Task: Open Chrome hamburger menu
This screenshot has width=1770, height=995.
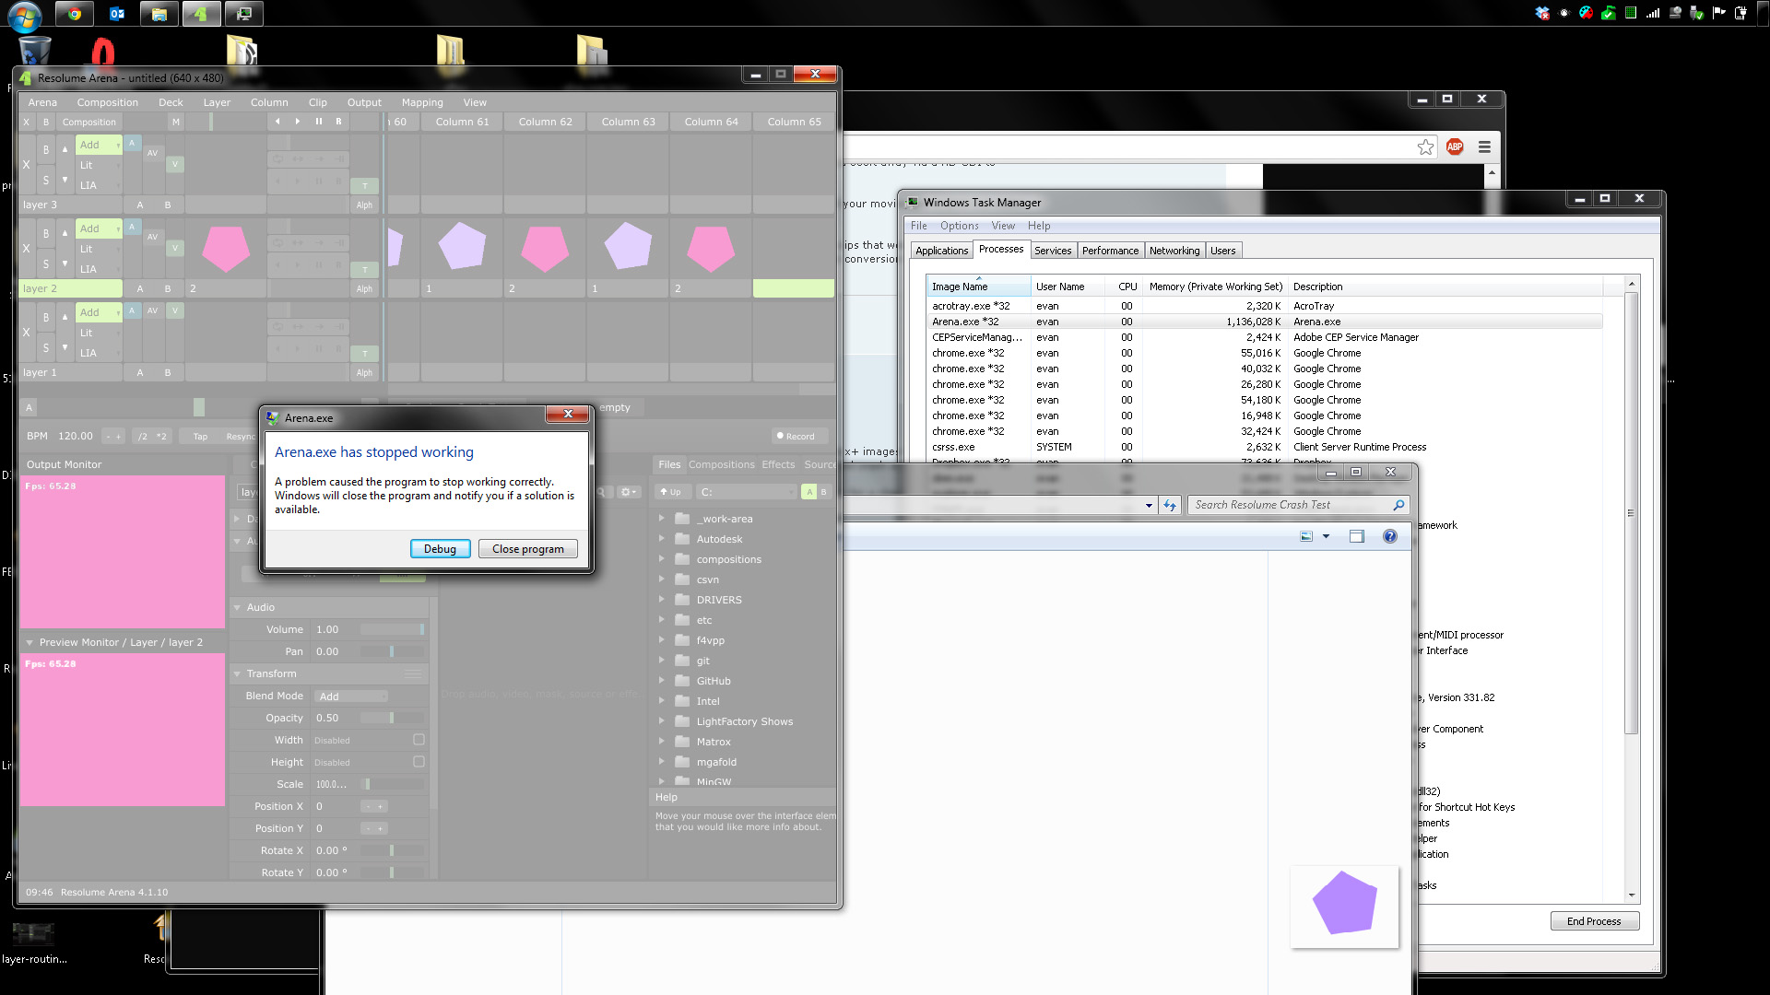Action: 1484,147
